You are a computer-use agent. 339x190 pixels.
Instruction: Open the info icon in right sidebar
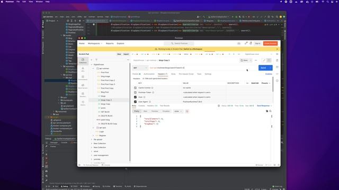[277, 81]
